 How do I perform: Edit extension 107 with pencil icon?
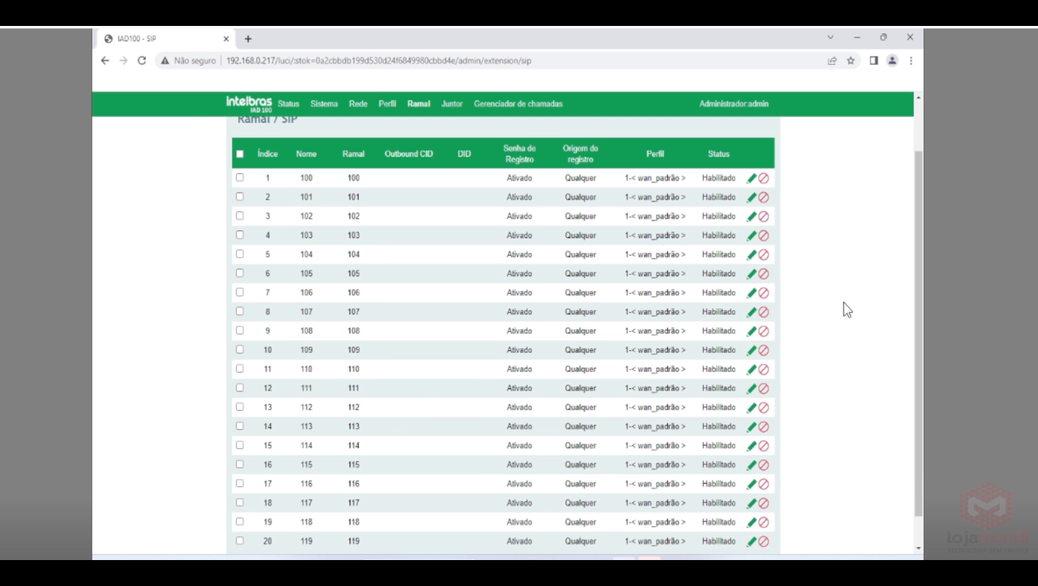(x=751, y=311)
